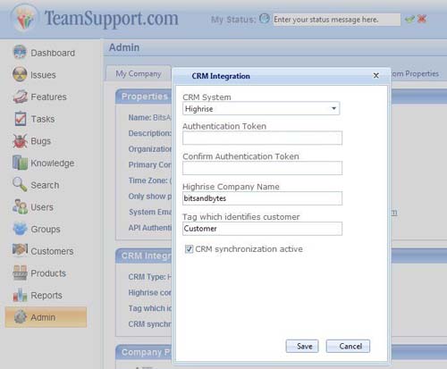
Task: Click the CRM Integration dialog title
Action: point(221,76)
